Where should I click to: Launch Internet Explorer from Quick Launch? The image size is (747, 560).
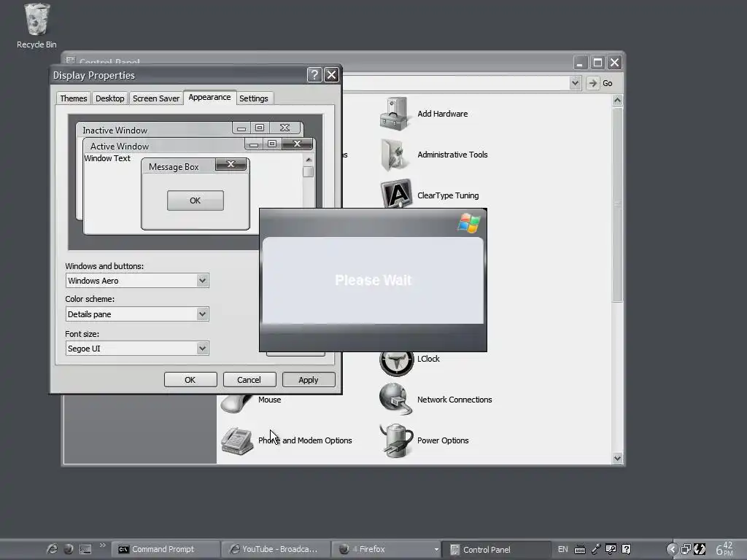pos(52,549)
